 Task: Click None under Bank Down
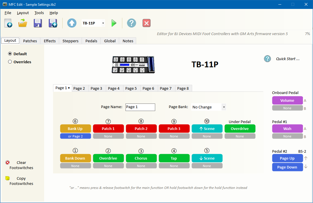tap(76, 166)
